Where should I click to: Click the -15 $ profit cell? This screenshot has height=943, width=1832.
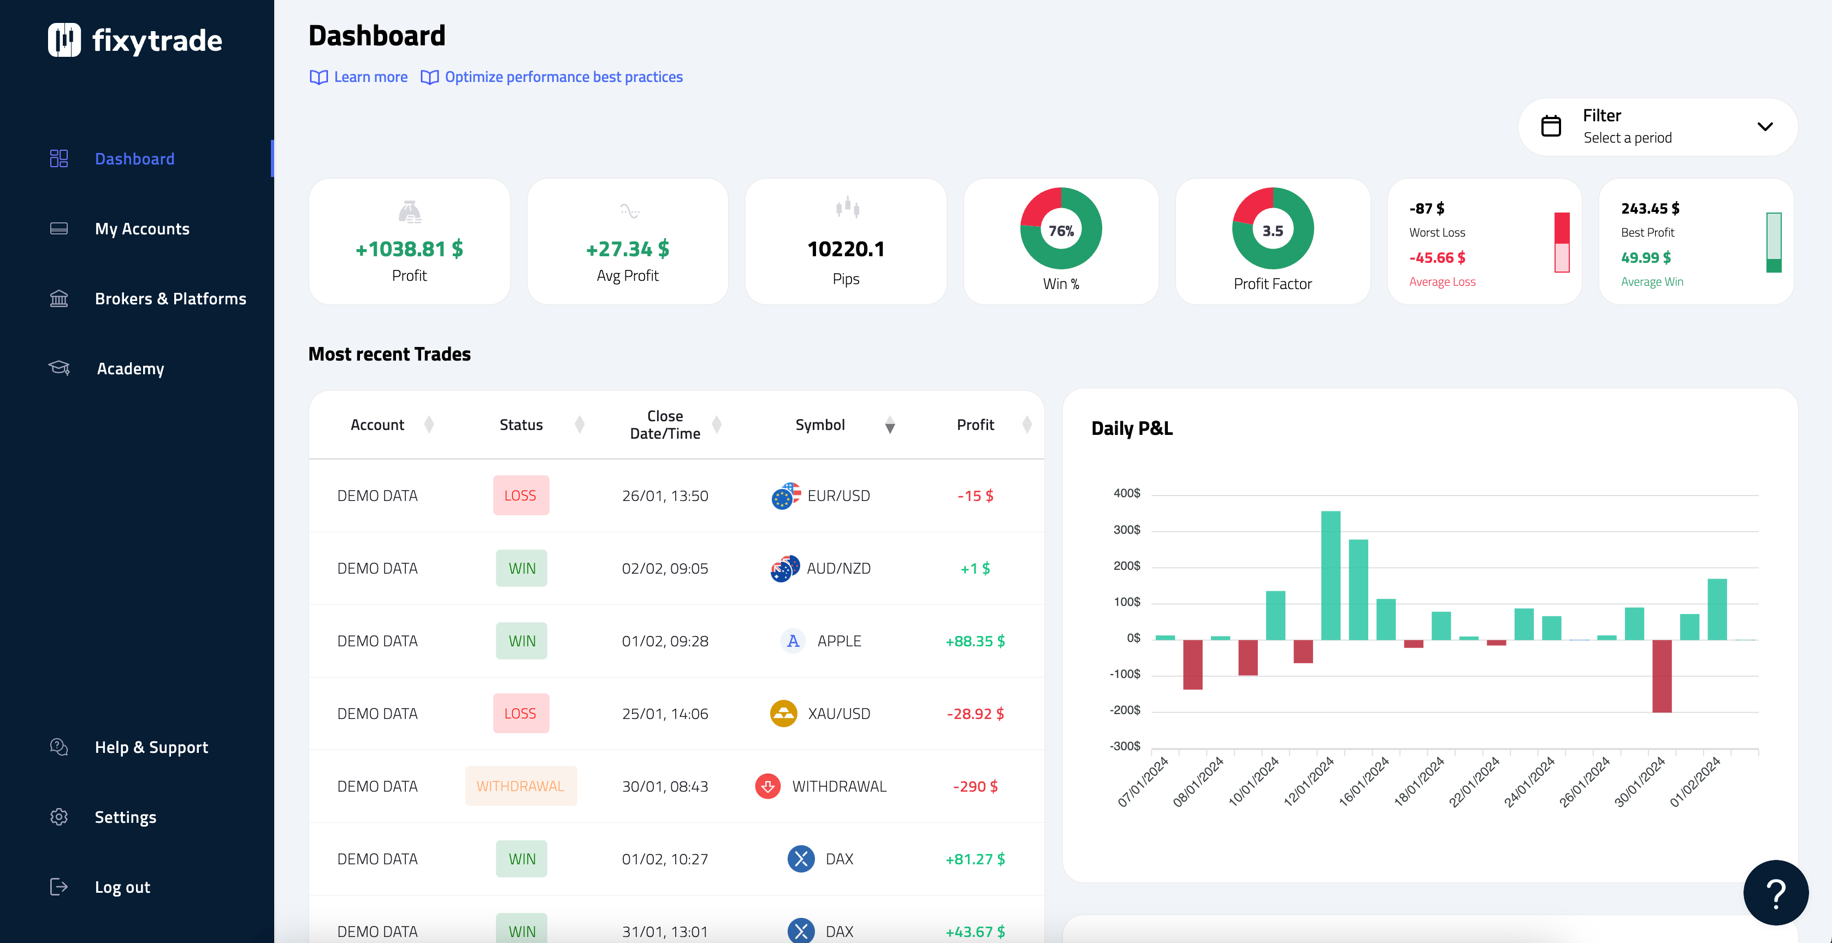pyautogui.click(x=975, y=496)
